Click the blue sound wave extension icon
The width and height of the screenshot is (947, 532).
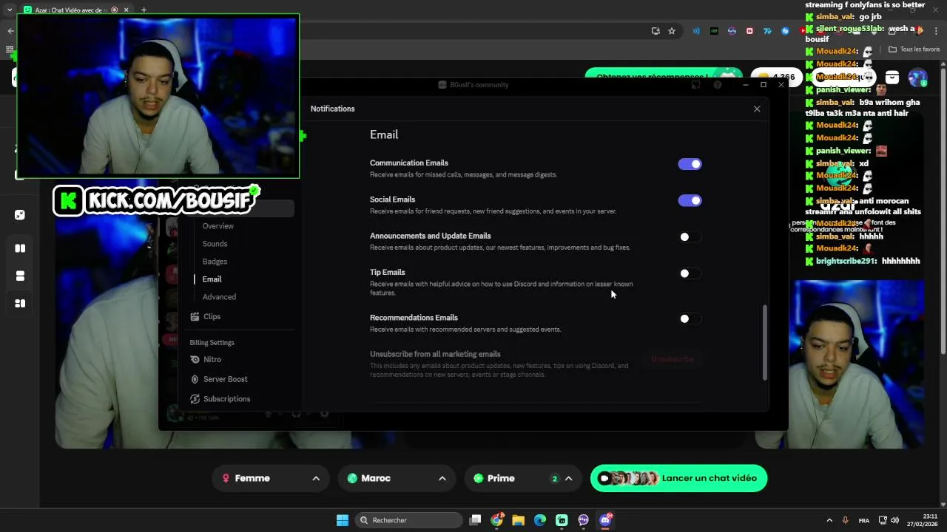click(696, 31)
